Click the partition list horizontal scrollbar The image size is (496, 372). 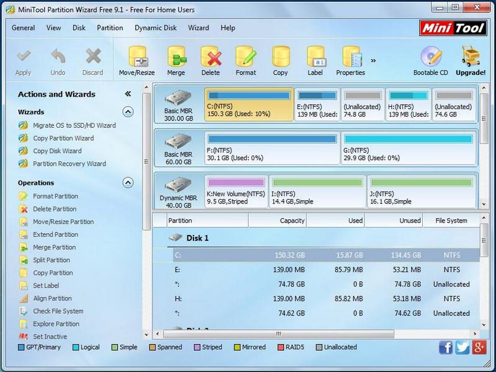point(278,334)
